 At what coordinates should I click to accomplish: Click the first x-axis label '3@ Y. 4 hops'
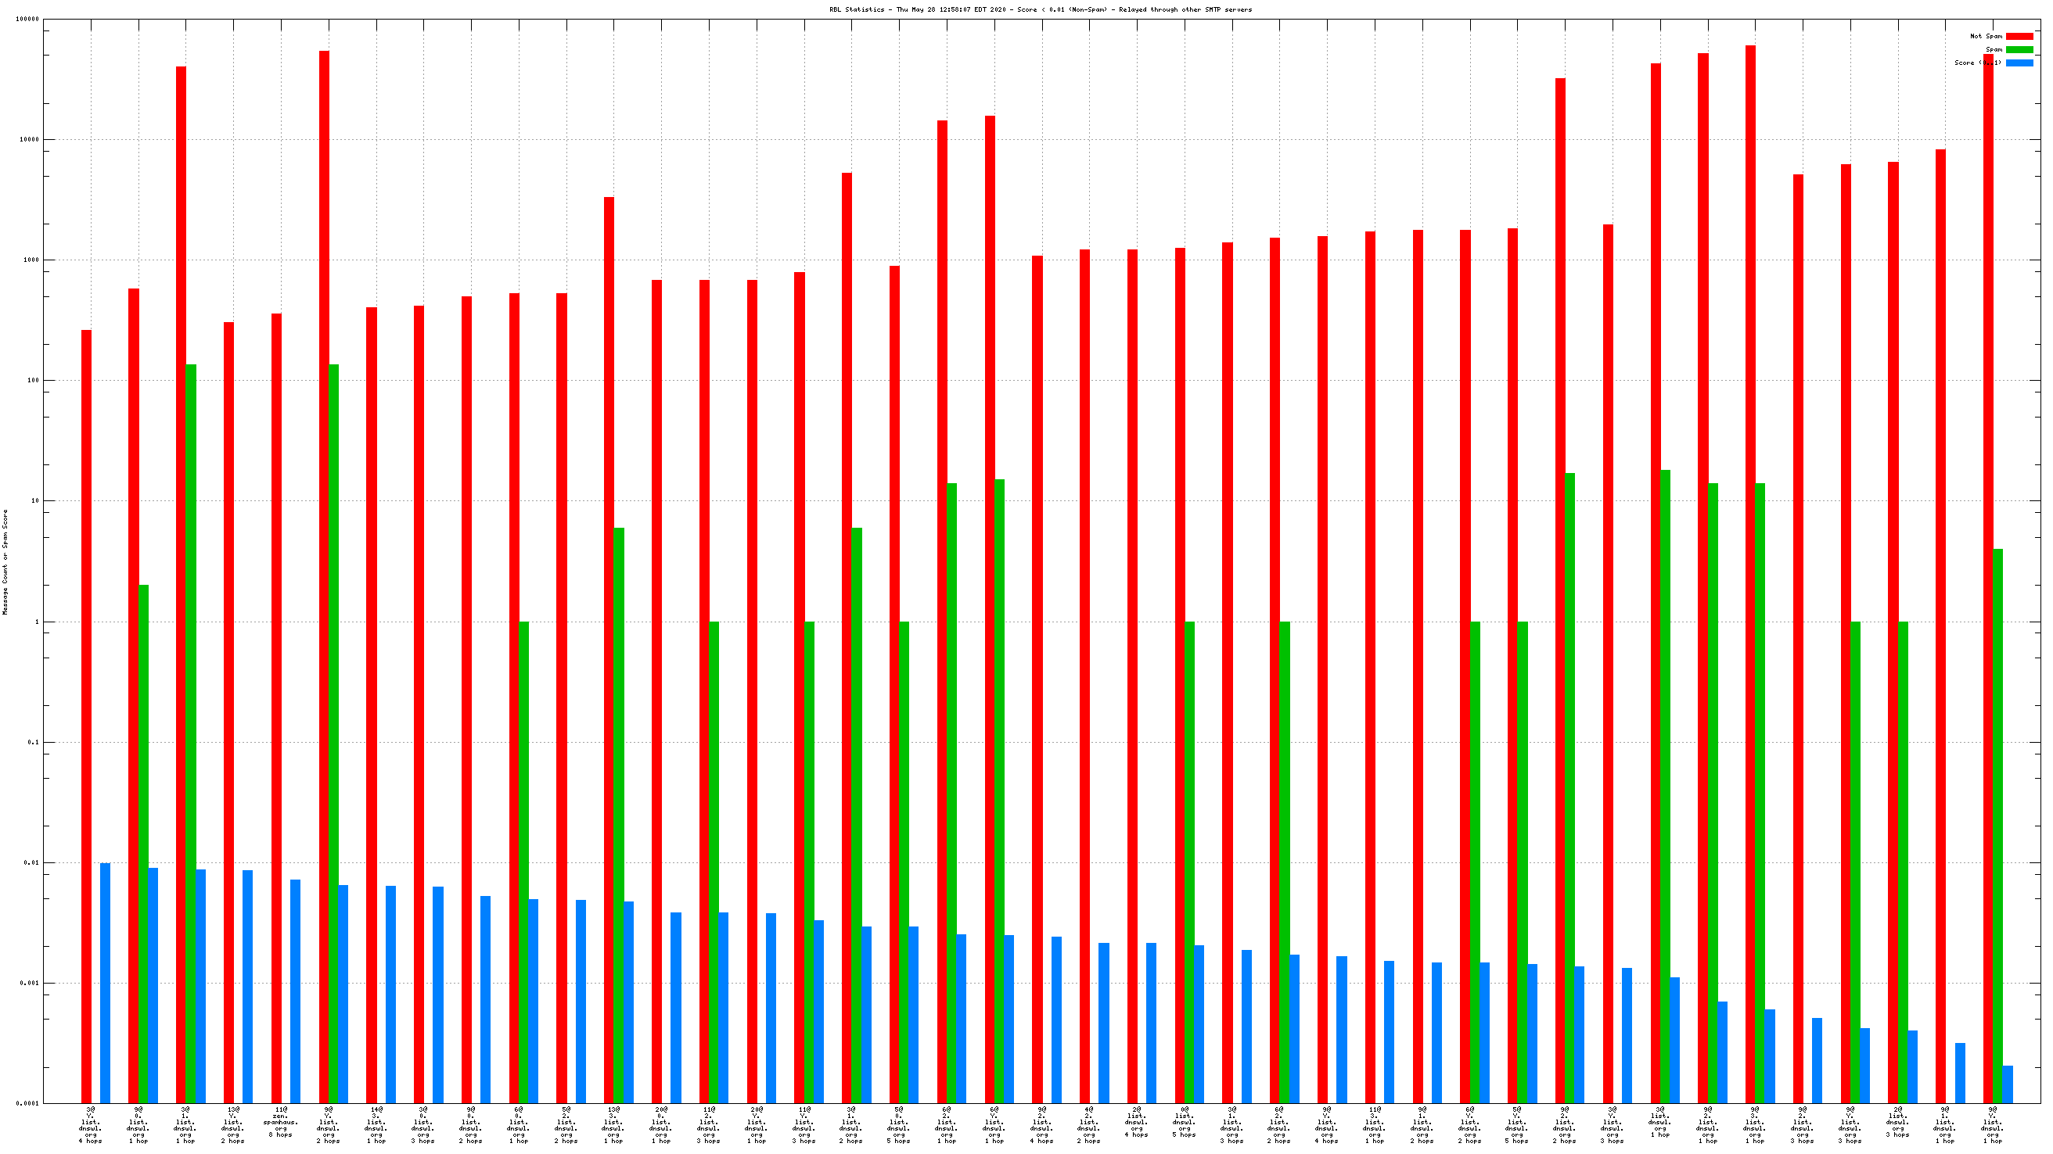click(x=90, y=1125)
